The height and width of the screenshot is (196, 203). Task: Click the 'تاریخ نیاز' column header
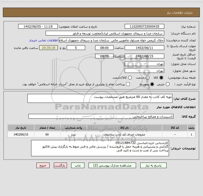tap(21, 128)
